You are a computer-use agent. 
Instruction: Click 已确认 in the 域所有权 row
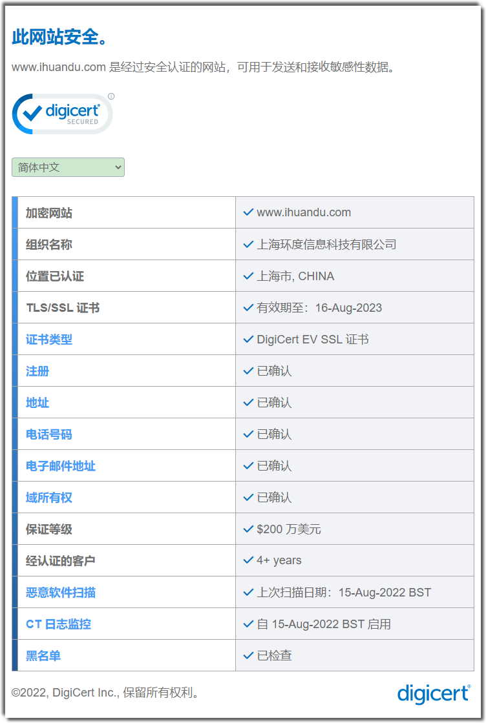pos(274,498)
